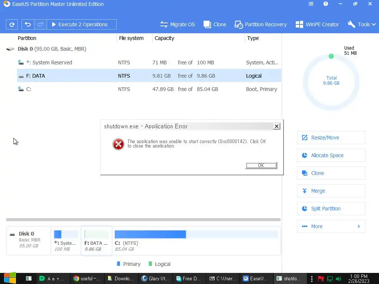Click Execute 2 Operations button
This screenshot has height=284, width=379.
[x=81, y=24]
